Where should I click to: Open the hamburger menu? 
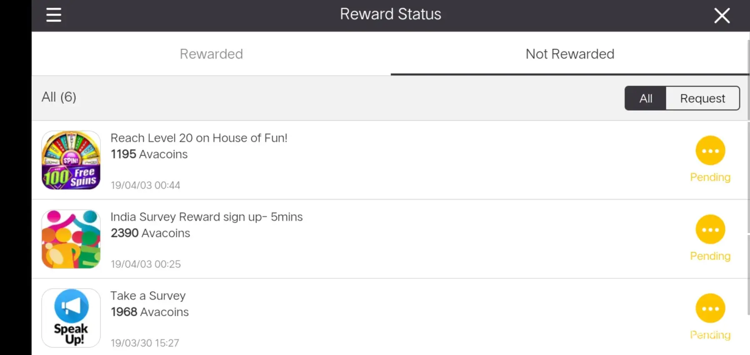54,15
